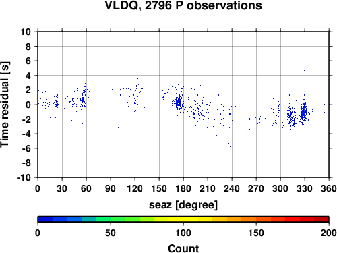337x253 pixels.
Task: Click the x-axis tick label 60
Action: (86, 188)
